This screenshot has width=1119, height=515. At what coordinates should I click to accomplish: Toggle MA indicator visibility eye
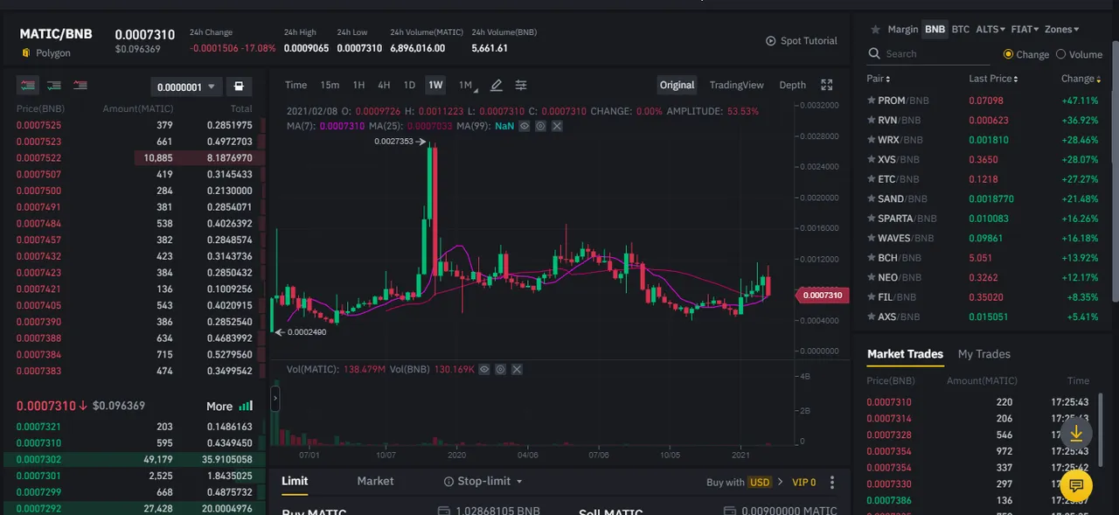[525, 126]
